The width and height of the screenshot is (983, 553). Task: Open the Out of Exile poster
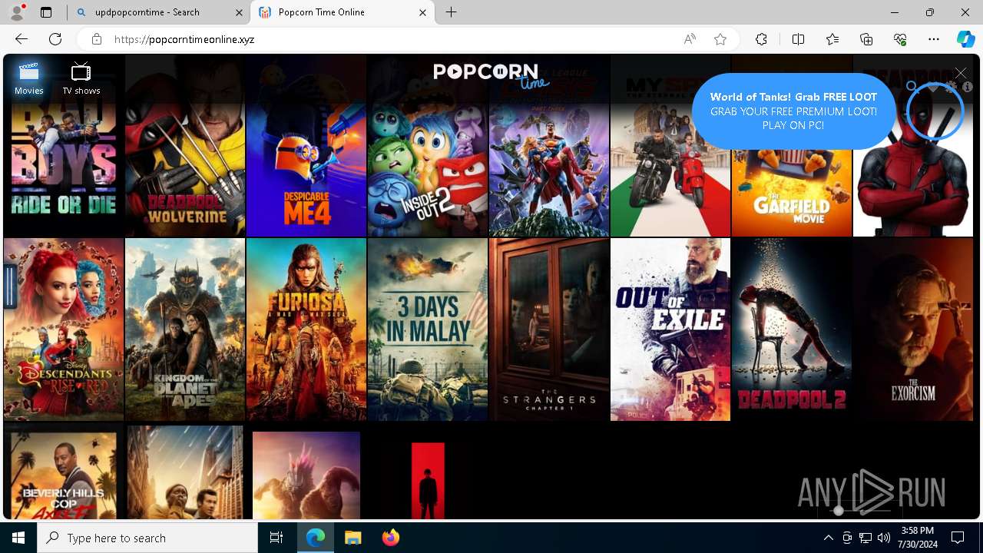tap(670, 329)
